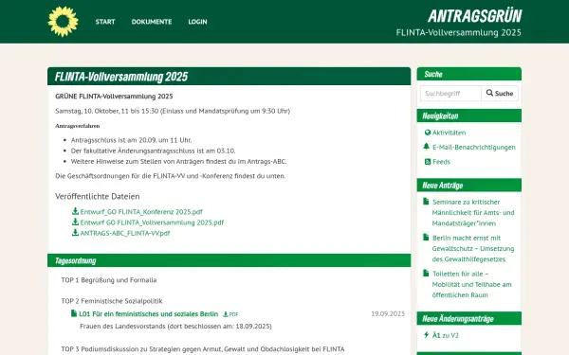Click download icon for Entwurf_GO FLINTA_Konferenz 2025.pdf
Image resolution: width=569 pixels, height=355 pixels.
pyautogui.click(x=75, y=211)
